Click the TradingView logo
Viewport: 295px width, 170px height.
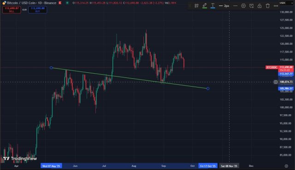(20, 158)
